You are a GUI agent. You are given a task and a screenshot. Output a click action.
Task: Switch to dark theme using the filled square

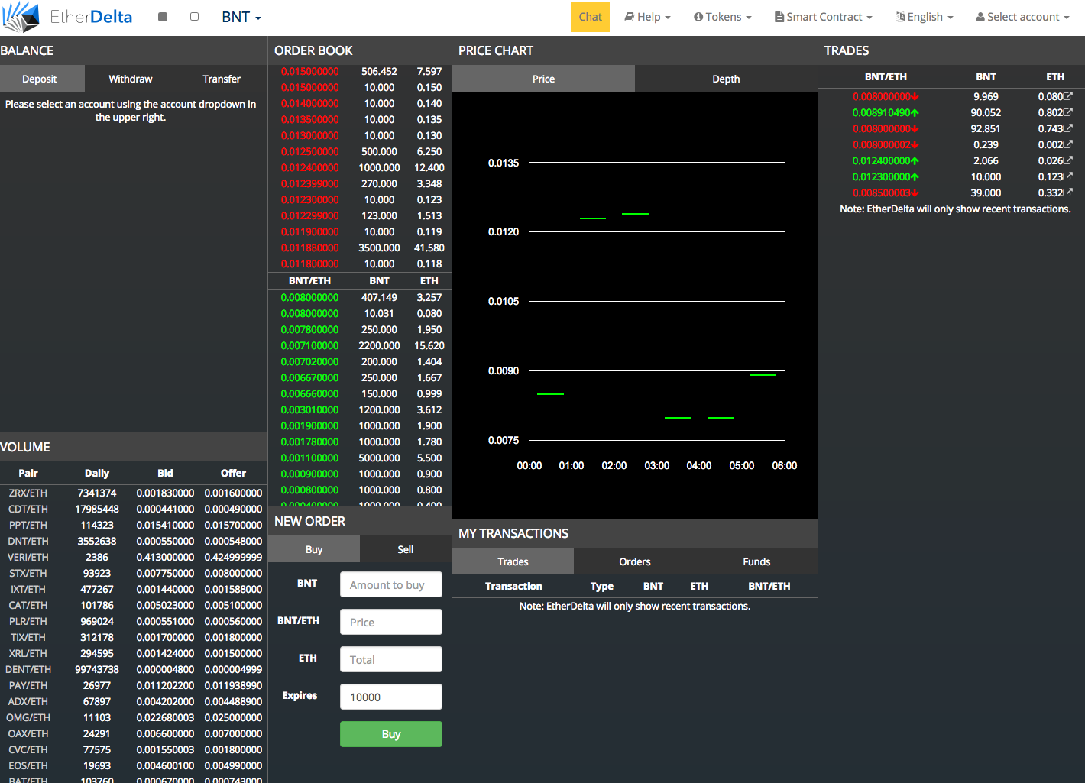(x=163, y=17)
